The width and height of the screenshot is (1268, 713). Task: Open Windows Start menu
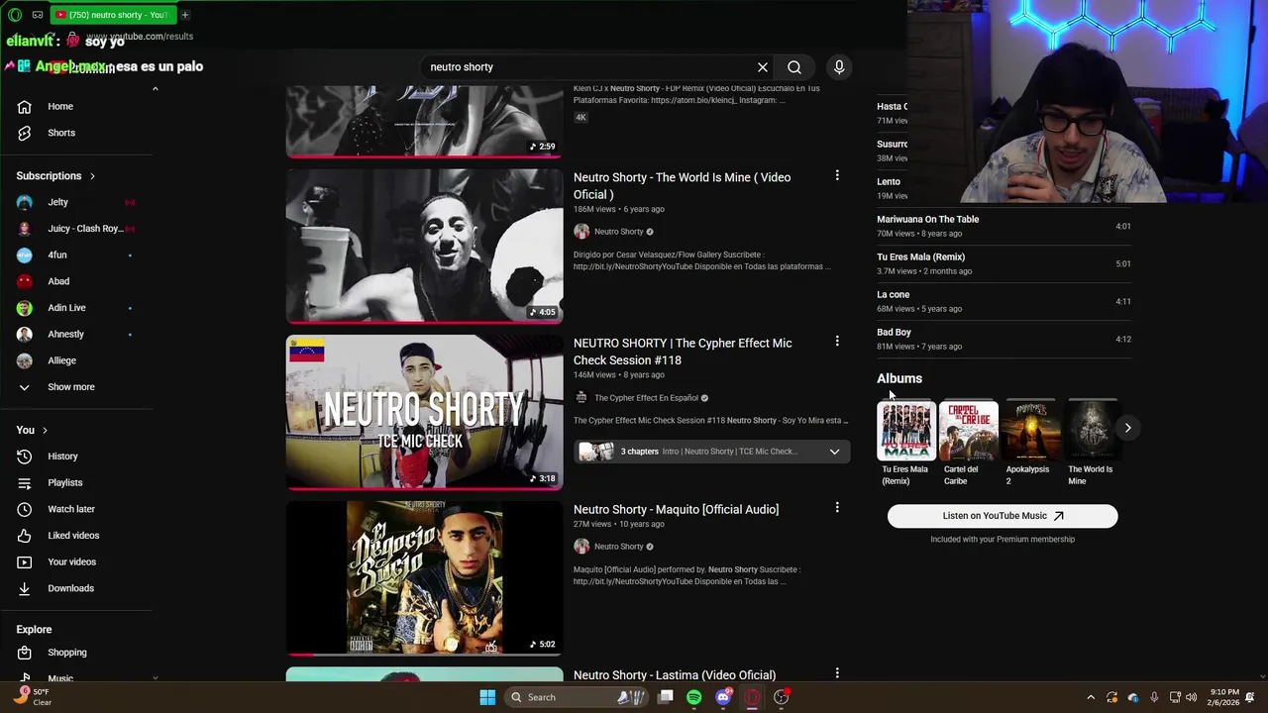[487, 697]
